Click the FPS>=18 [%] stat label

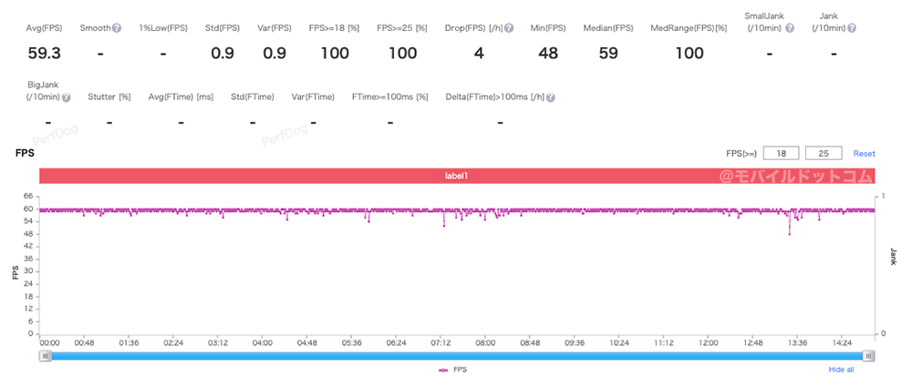[335, 29]
